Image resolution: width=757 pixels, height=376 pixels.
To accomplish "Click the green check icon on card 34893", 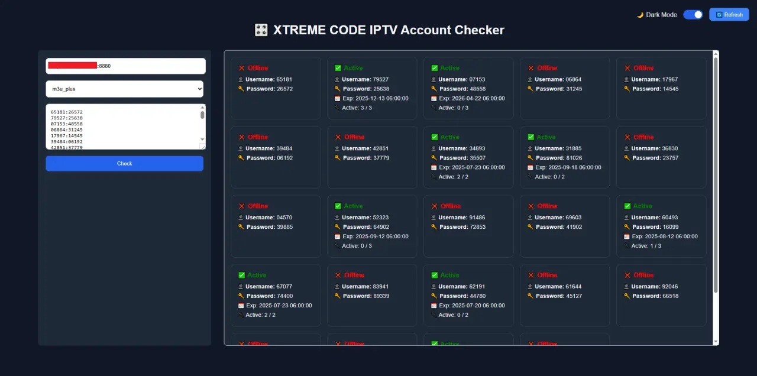I will (x=434, y=137).
